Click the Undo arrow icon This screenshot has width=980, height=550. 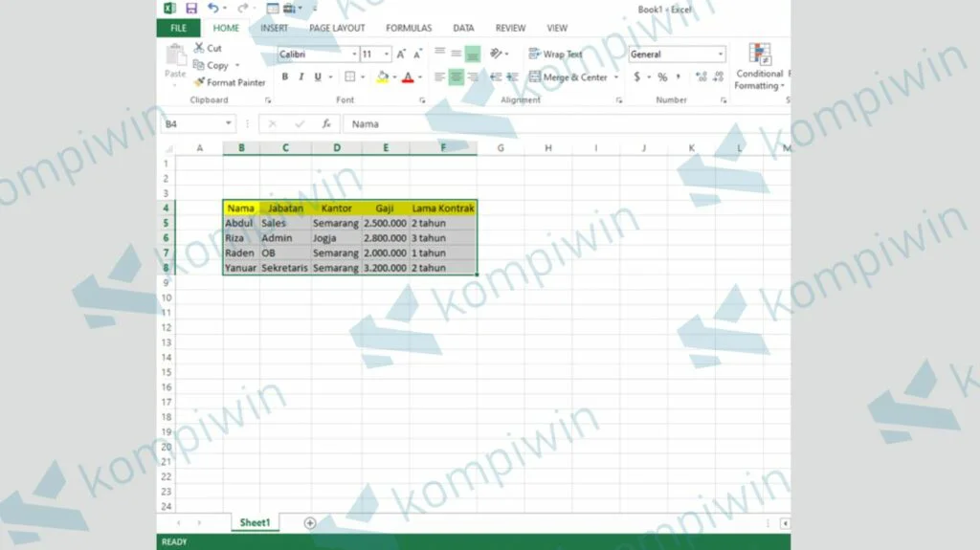[212, 9]
